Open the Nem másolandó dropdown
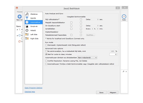This screenshot has width=143, height=103. point(87,58)
